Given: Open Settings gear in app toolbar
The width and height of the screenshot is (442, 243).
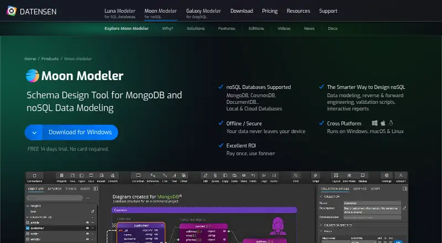Looking at the screenshot, I should [386, 175].
